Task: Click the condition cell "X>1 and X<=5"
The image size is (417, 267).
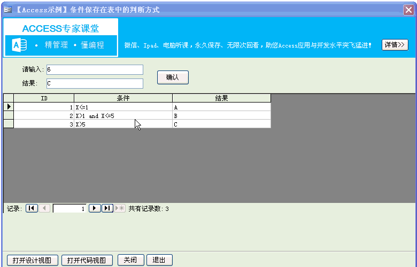Action: pyautogui.click(x=123, y=115)
